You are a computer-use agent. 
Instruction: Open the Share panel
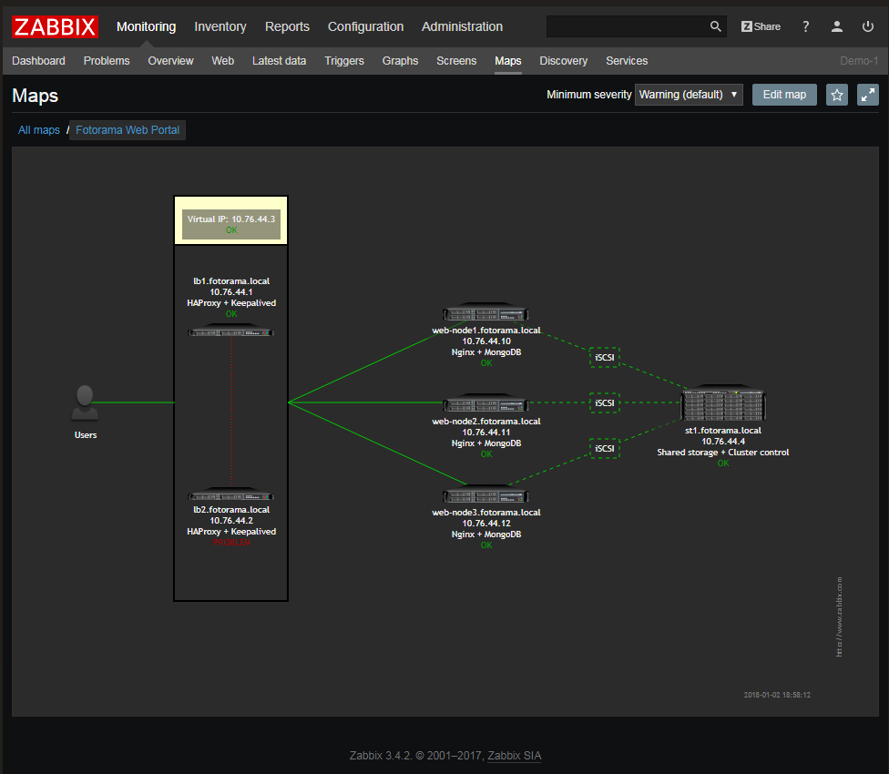761,26
